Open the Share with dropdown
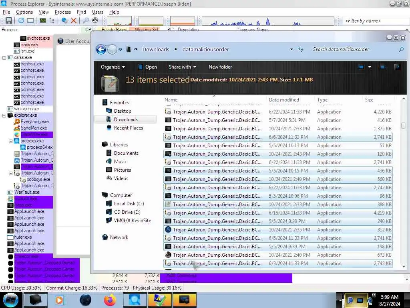 (x=182, y=67)
